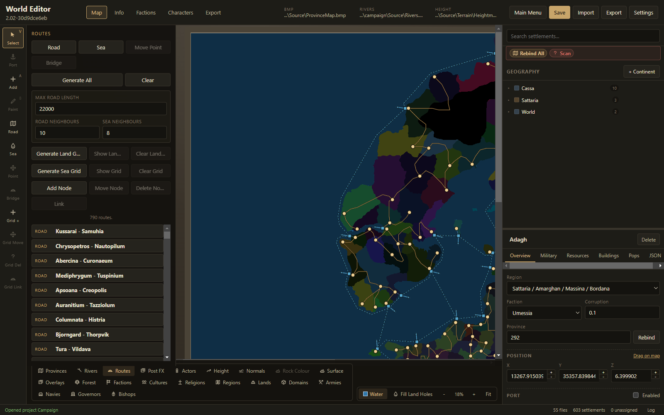
Task: Open the Faction dropdown showing Umessia
Action: 544,313
